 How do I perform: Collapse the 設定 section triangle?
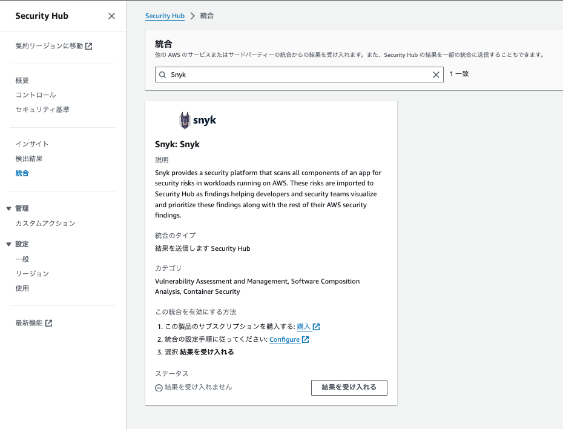click(x=8, y=244)
